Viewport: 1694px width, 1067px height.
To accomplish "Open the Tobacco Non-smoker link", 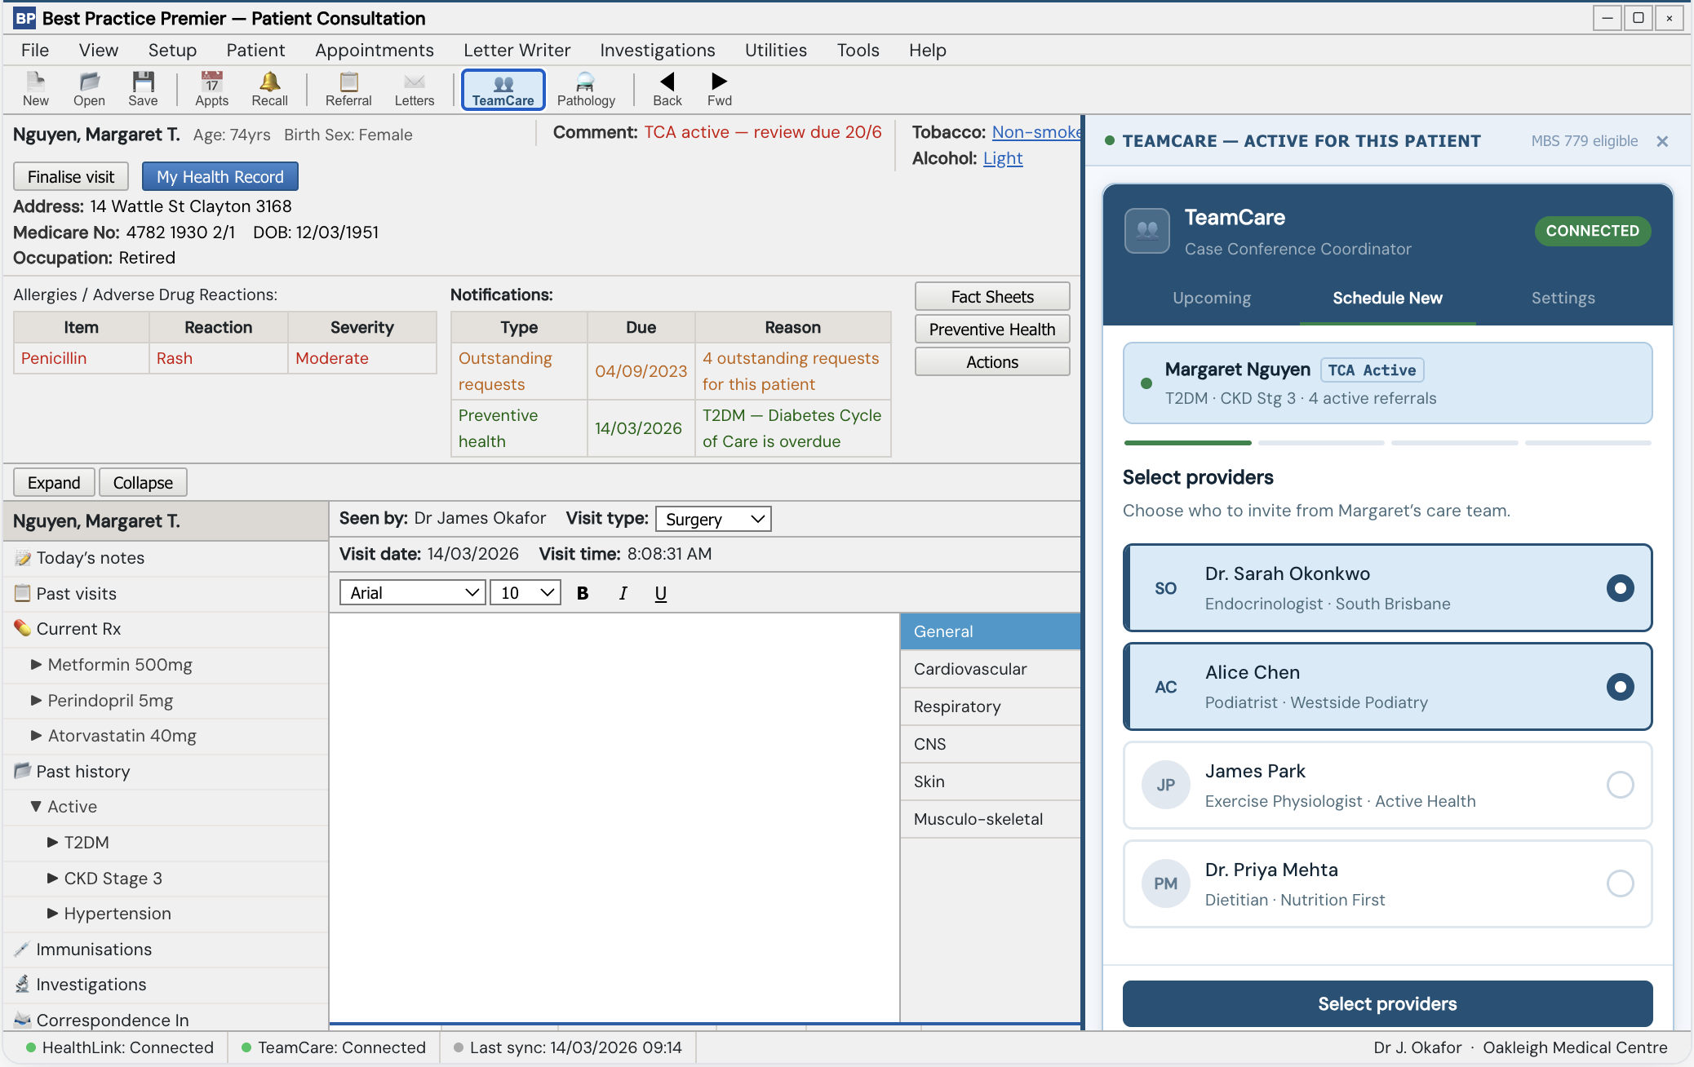I will [x=1037, y=131].
